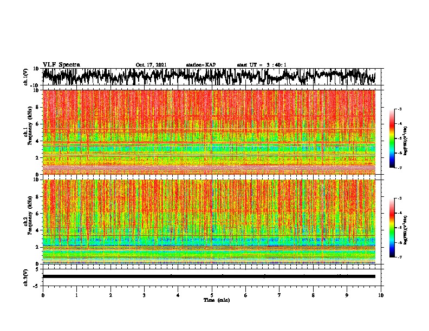
Task: Click the "-3" label atop ch.1 colorbar
Action: point(400,109)
